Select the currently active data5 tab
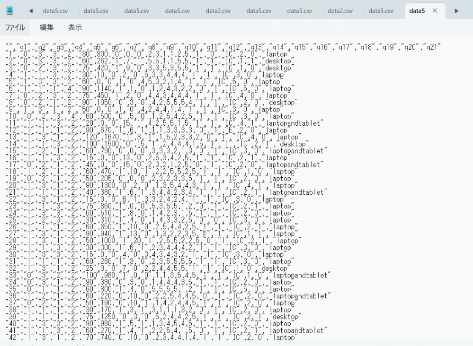This screenshot has height=346, width=473. pyautogui.click(x=417, y=11)
